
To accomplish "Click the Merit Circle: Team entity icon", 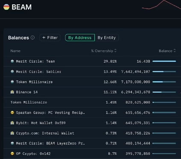I will [x=12, y=61].
